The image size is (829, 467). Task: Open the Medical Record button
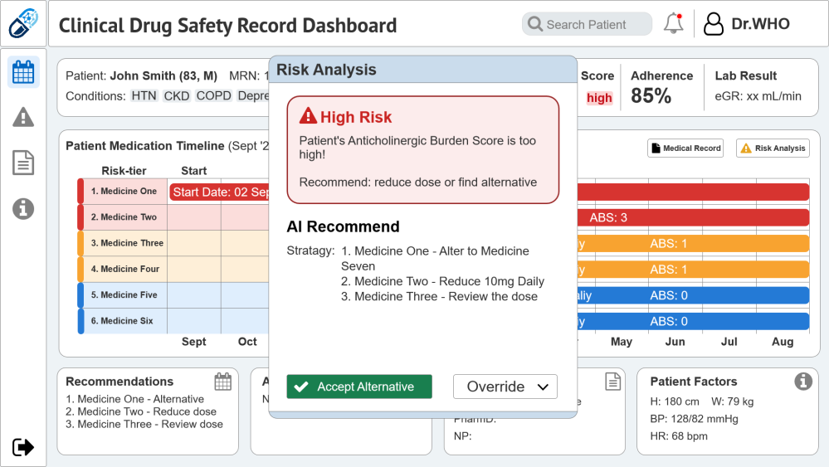[x=685, y=148]
